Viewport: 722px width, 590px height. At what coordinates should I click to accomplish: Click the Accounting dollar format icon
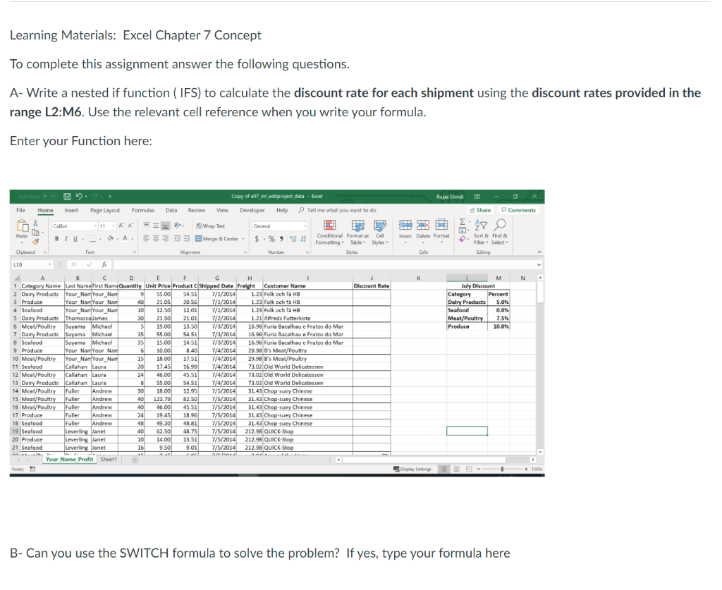point(257,239)
